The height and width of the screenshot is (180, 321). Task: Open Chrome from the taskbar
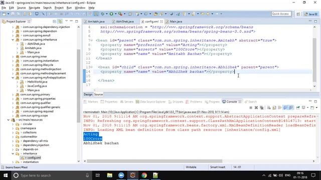pos(144,175)
